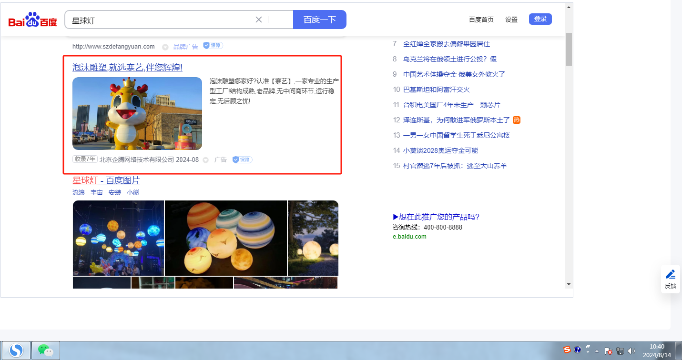682x360 pixels.
Task: Visit the e.baidu.com link
Action: [x=409, y=237]
